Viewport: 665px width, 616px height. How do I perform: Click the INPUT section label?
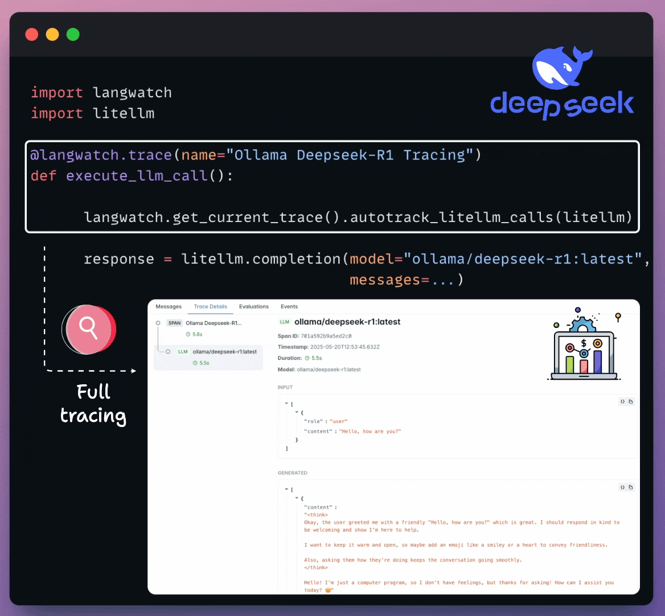click(x=285, y=388)
